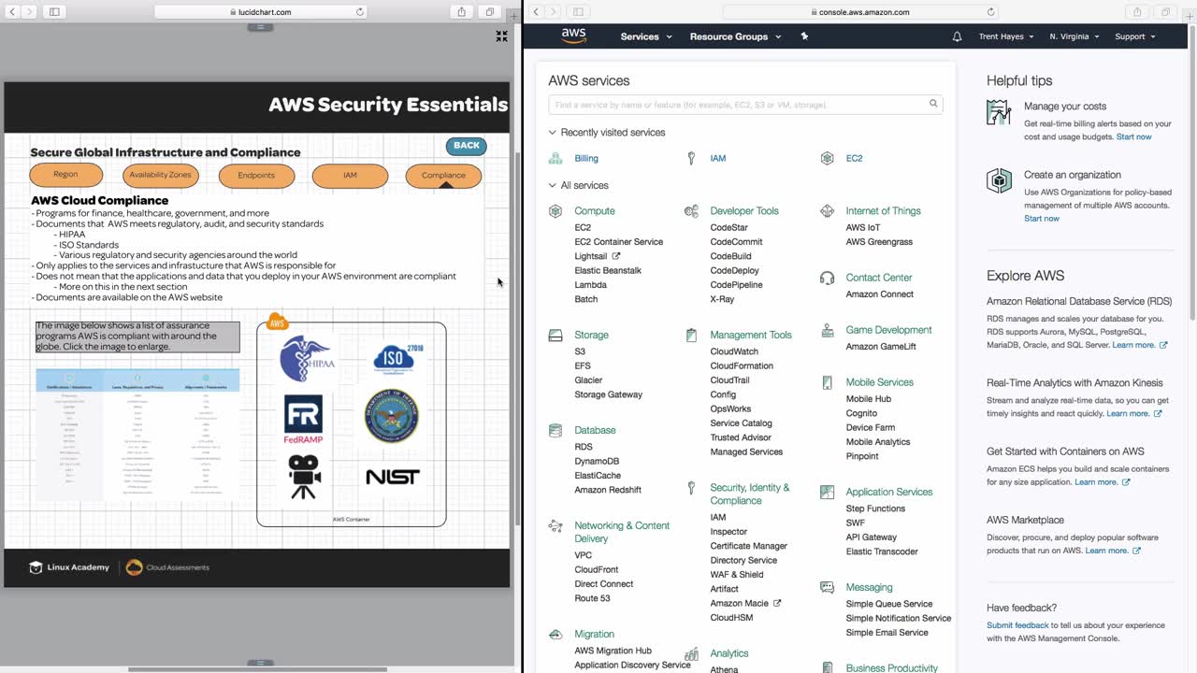Open the N. Virginia region selector
Viewport: 1197px width, 673px height.
1074,36
